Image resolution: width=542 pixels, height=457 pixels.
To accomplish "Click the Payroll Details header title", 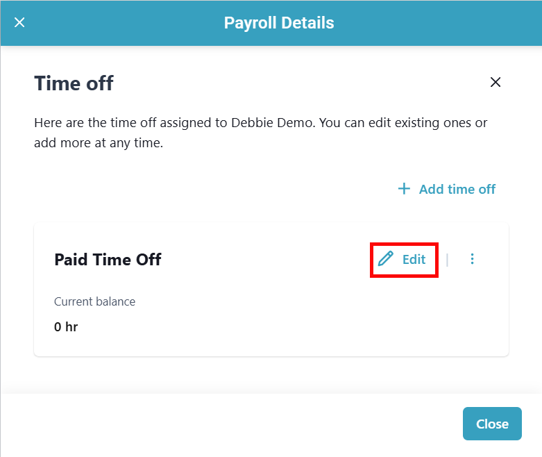I will click(279, 23).
